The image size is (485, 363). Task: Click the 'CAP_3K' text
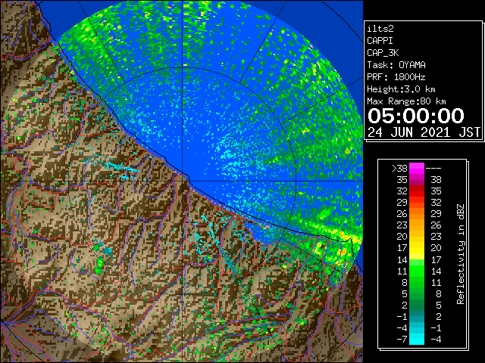pyautogui.click(x=383, y=53)
